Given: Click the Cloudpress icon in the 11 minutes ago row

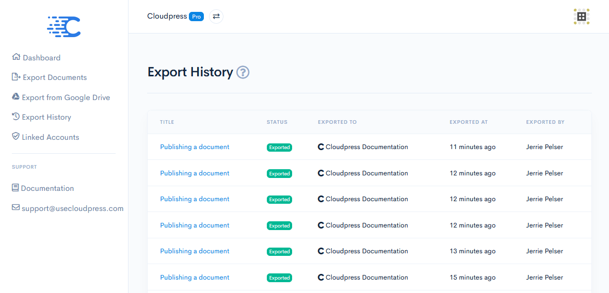Looking at the screenshot, I should pyautogui.click(x=321, y=147).
